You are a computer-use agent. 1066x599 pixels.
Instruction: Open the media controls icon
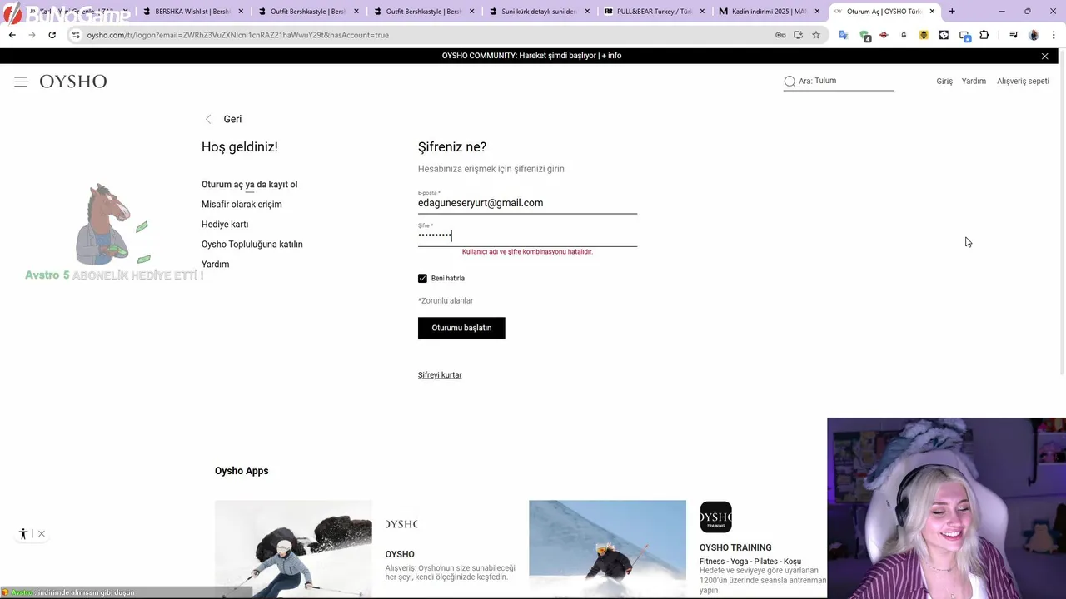(1014, 35)
